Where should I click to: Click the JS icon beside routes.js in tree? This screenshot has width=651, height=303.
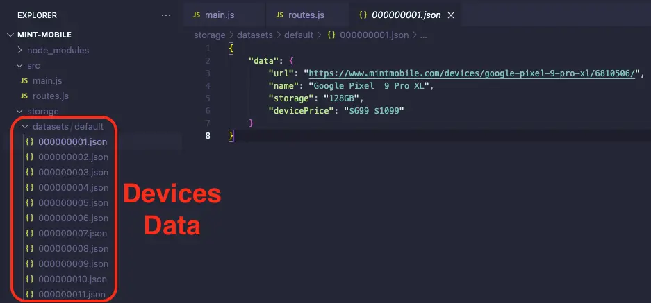coord(24,96)
